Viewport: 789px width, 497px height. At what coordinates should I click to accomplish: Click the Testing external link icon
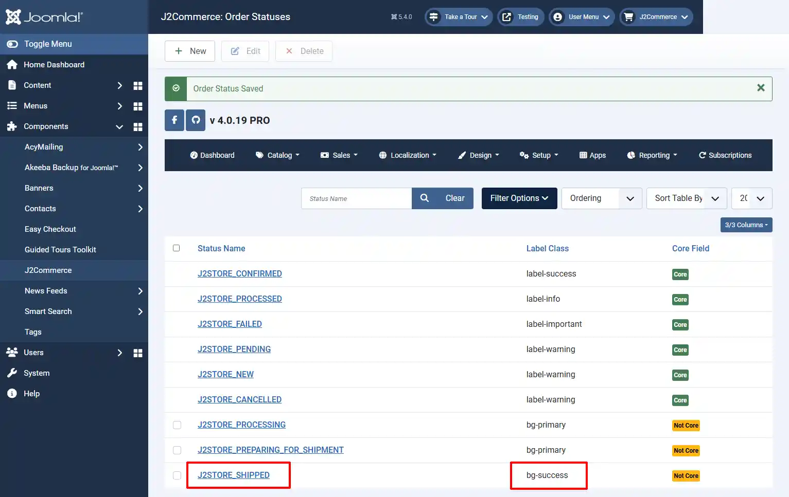click(506, 17)
